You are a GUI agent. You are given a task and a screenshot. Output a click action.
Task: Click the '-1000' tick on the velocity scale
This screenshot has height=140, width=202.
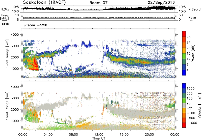coord(192,123)
